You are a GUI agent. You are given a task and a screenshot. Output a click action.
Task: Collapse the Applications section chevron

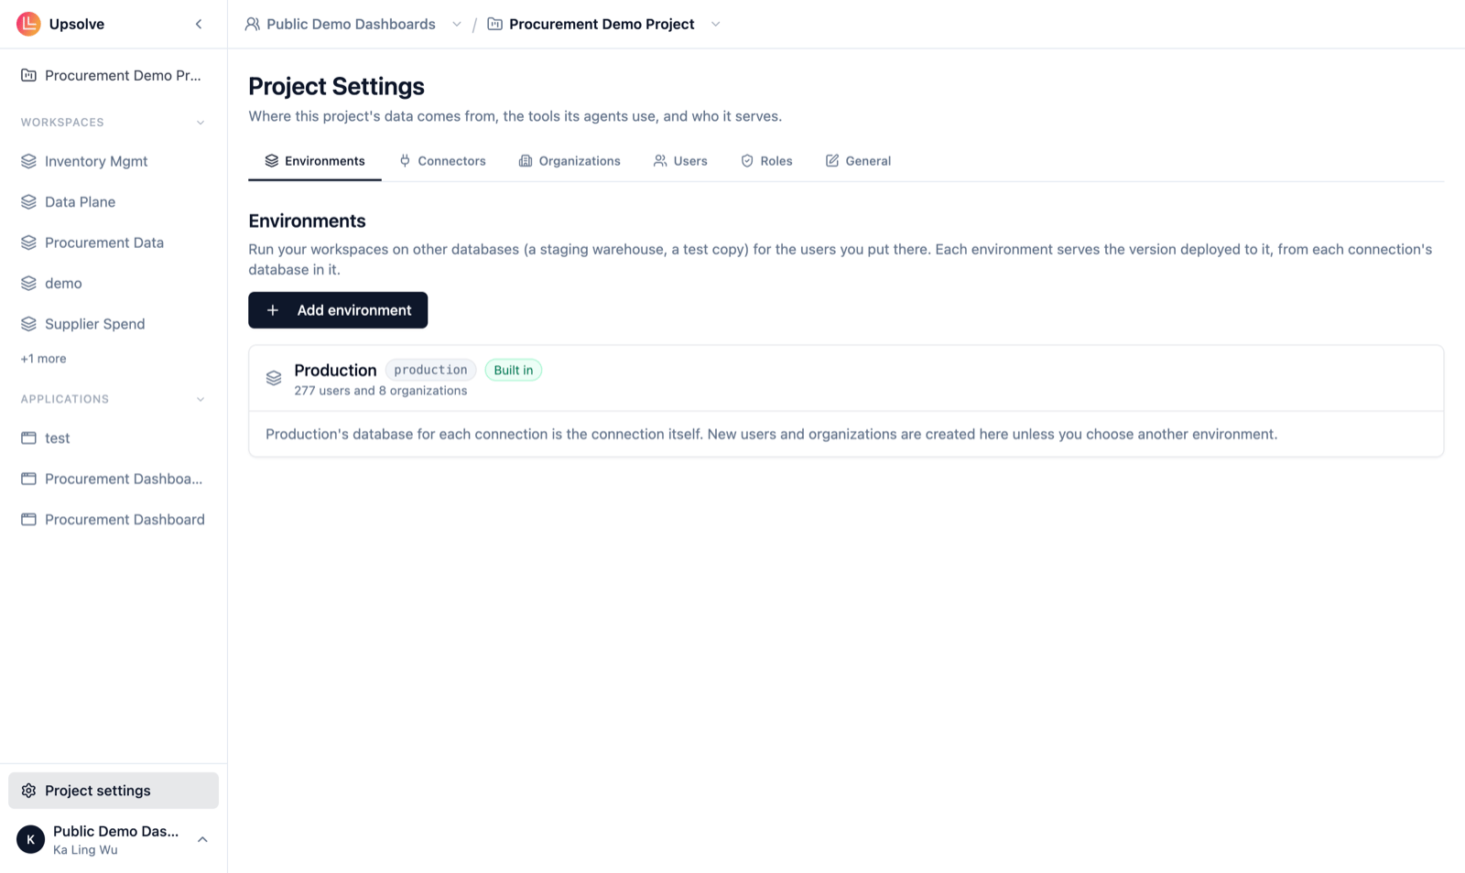tap(201, 399)
